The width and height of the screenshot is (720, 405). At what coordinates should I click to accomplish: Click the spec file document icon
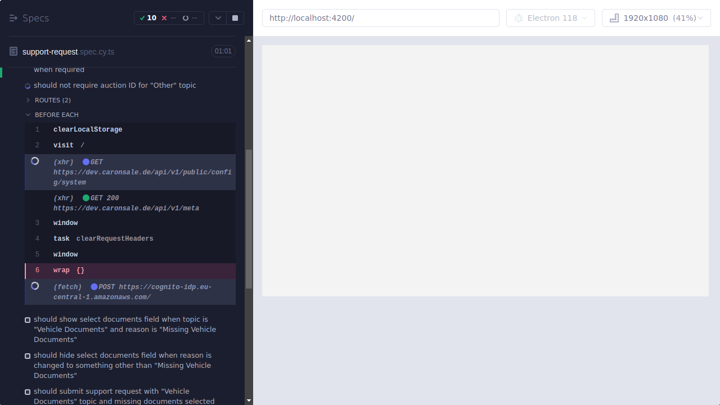pyautogui.click(x=12, y=51)
